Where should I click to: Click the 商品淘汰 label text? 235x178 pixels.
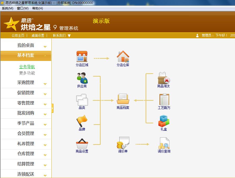163,86
